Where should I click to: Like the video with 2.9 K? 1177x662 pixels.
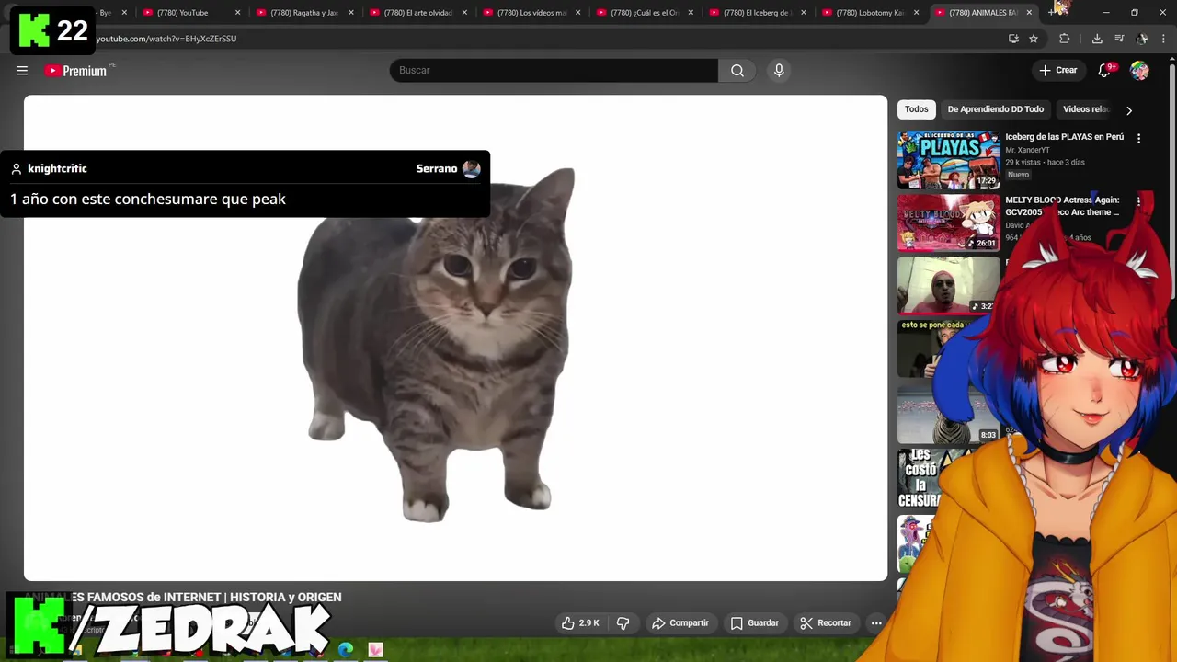(x=581, y=623)
